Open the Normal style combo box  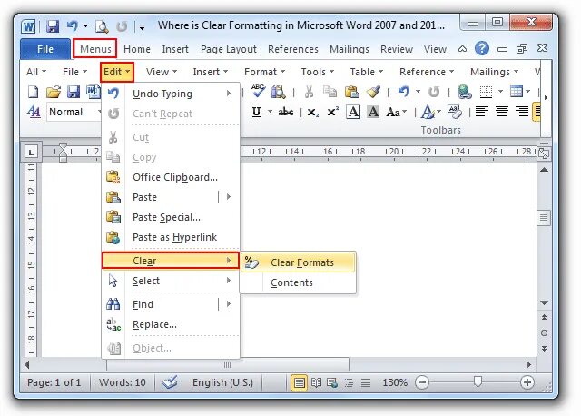pos(74,112)
